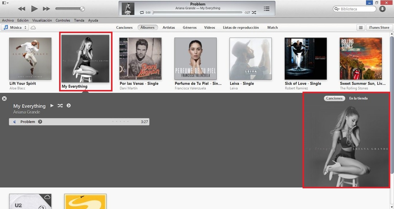Click the list view options button

[x=361, y=28]
